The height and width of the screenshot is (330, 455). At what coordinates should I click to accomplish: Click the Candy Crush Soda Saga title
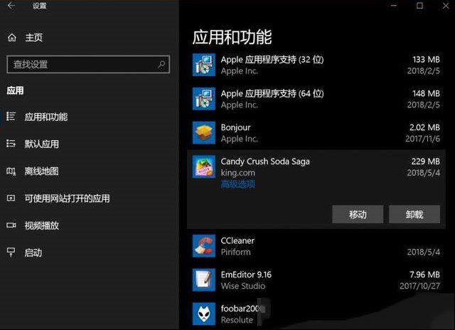(x=265, y=161)
